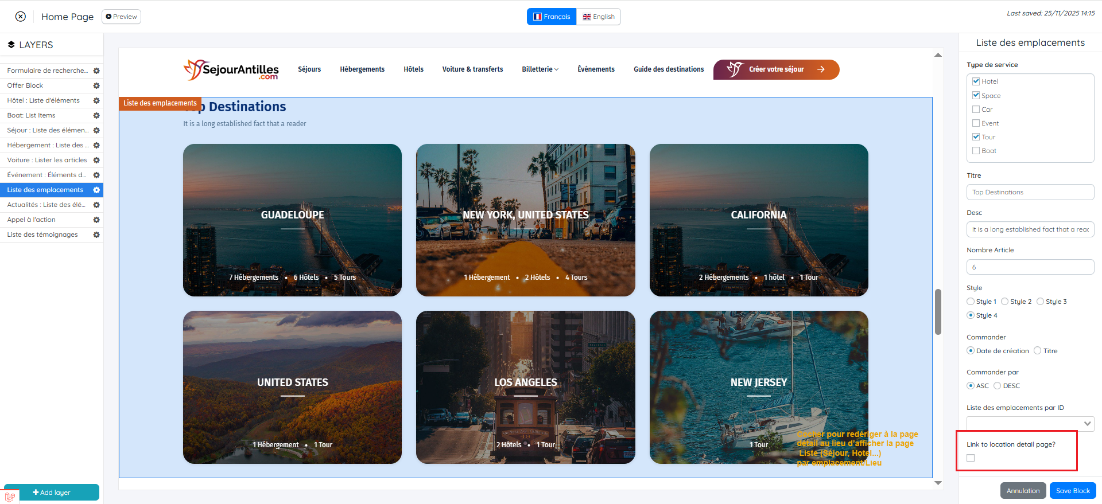Close the Home Page editor
The height and width of the screenshot is (504, 1102).
click(x=21, y=17)
